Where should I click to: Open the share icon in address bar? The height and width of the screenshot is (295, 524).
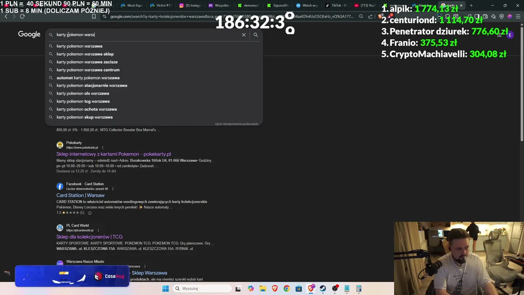pos(370,16)
